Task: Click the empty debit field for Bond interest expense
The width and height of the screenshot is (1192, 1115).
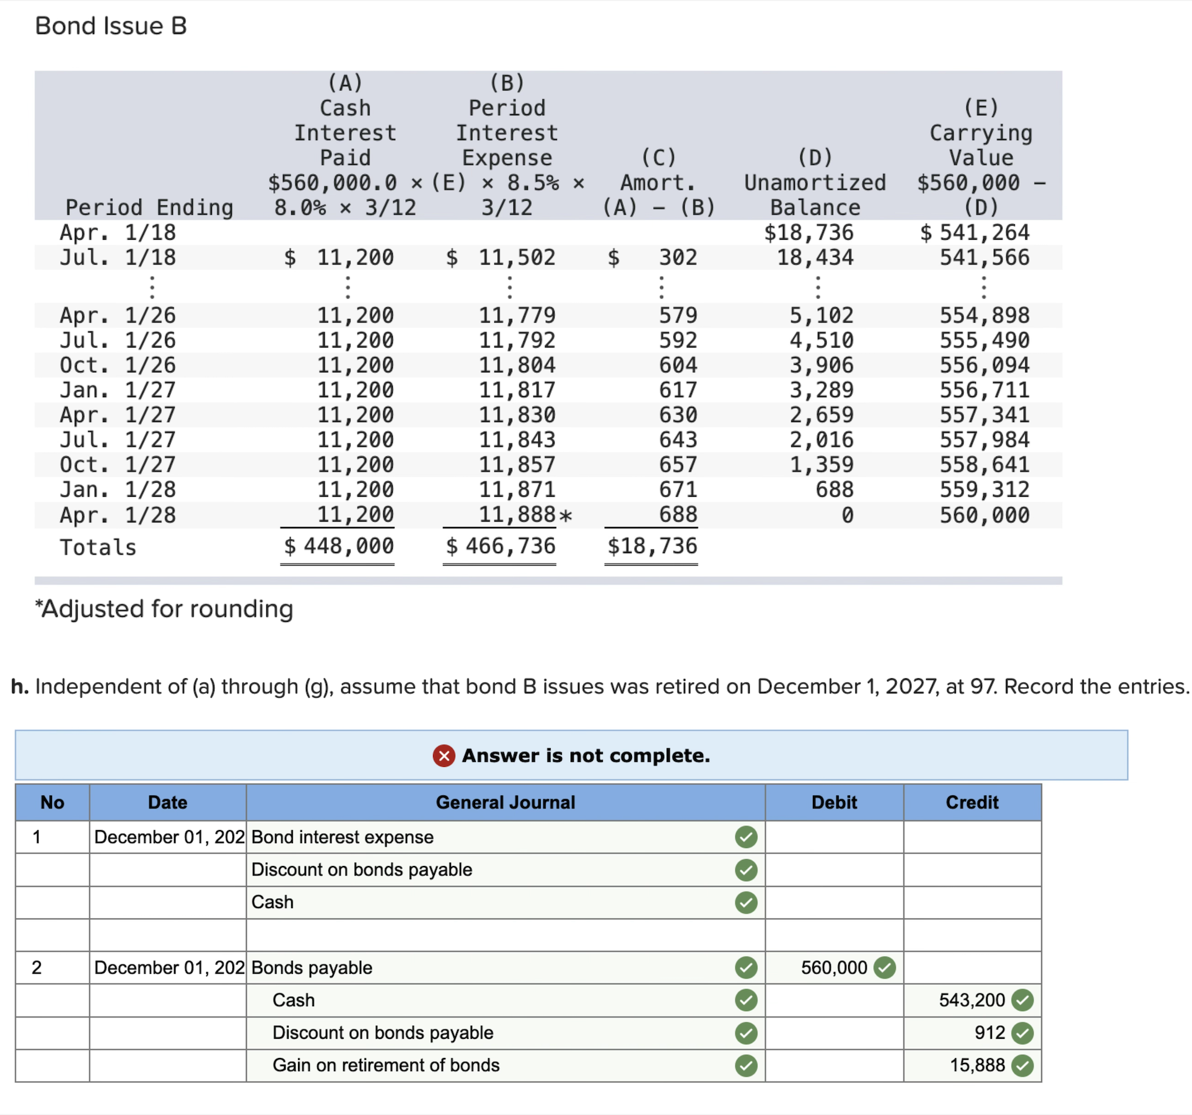Action: (833, 837)
